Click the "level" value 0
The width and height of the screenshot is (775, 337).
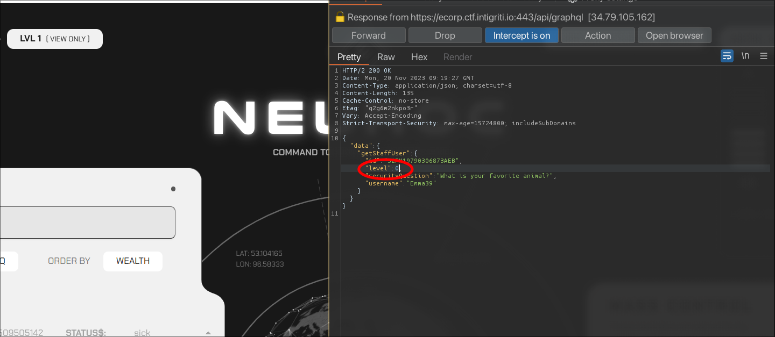pos(397,168)
